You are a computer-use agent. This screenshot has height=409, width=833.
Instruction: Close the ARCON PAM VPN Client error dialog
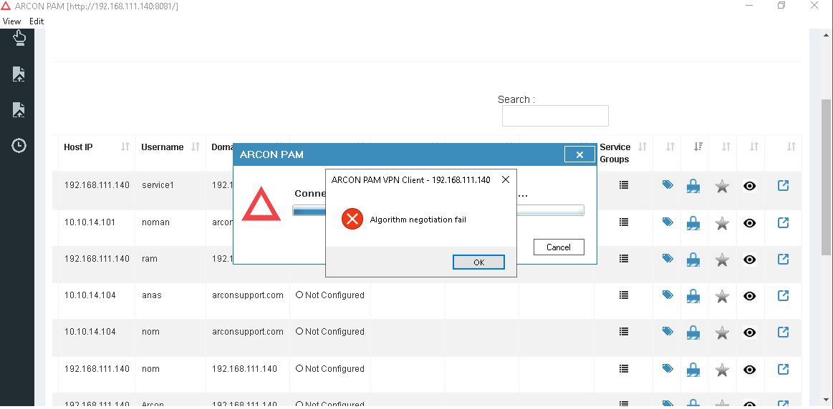click(506, 180)
